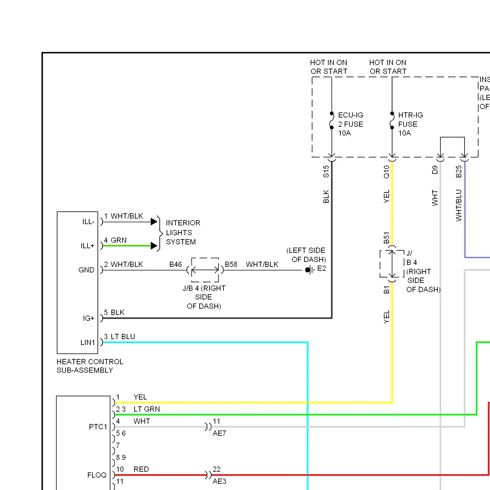Click the INTERIOR LIGHTS SYSTEM text
Screen dimensions: 490x490
coord(183,232)
